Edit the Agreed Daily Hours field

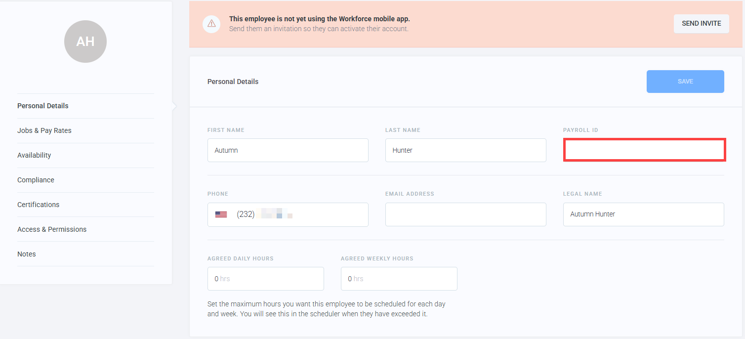(x=265, y=279)
